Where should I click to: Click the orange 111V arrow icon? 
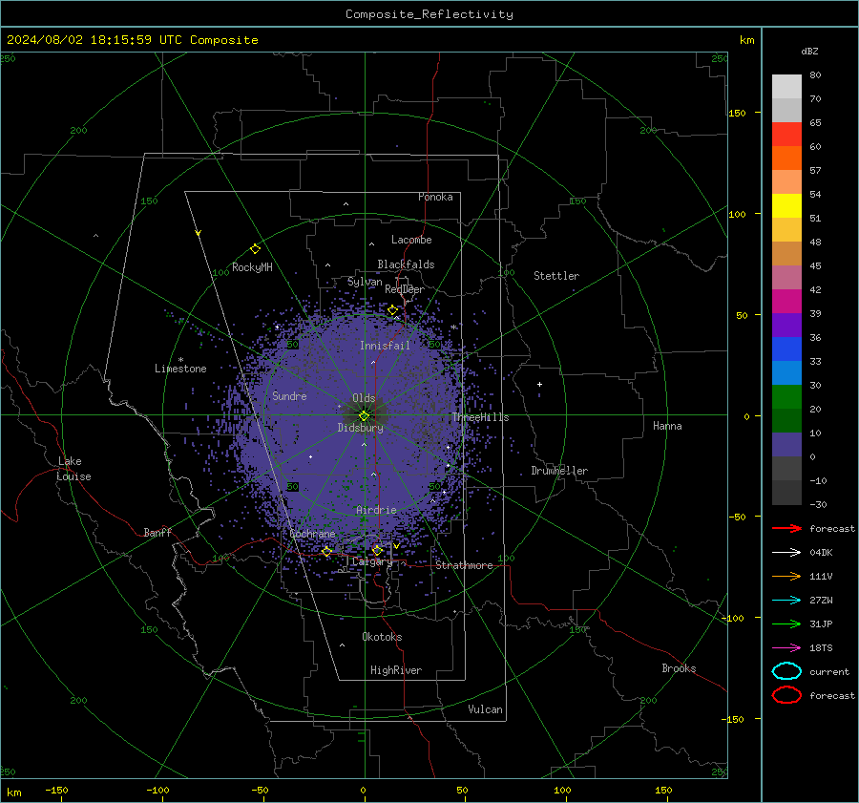tap(786, 576)
